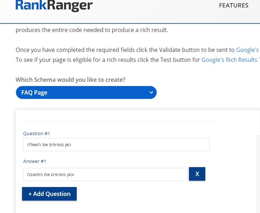The image size is (260, 213).
Task: Click the Answer #1 label
Action: coord(35,161)
